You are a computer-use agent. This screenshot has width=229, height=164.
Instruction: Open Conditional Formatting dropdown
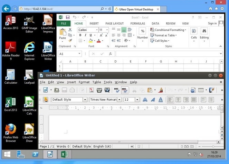coord(168,30)
